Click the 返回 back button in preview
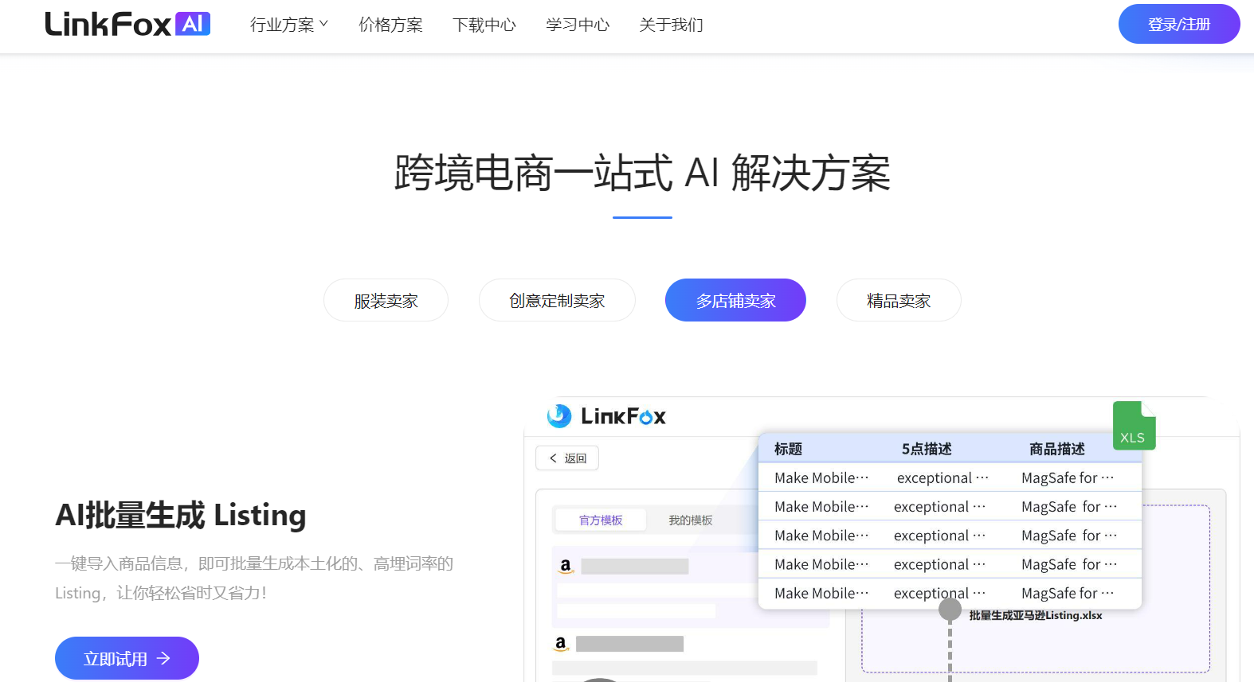Viewport: 1254px width, 682px height. [x=567, y=458]
